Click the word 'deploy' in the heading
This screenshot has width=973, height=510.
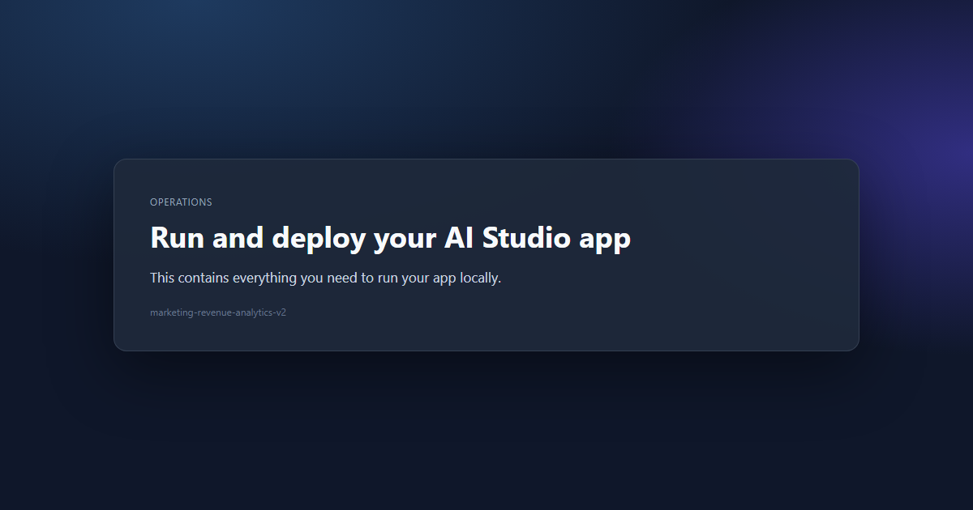click(318, 239)
